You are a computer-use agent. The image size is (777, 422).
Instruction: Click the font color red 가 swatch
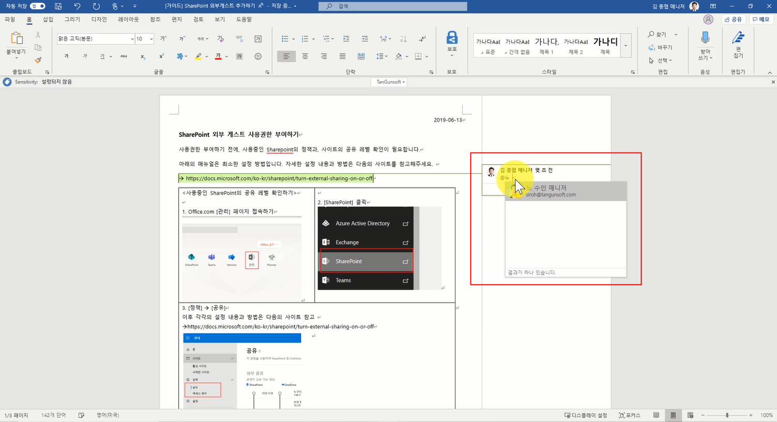point(218,56)
